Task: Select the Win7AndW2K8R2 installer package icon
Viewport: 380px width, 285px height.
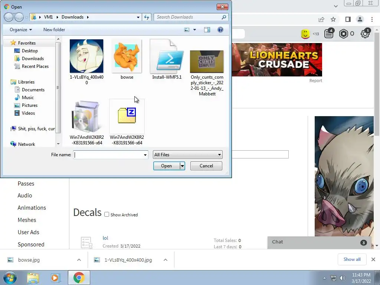Action: coord(86,116)
